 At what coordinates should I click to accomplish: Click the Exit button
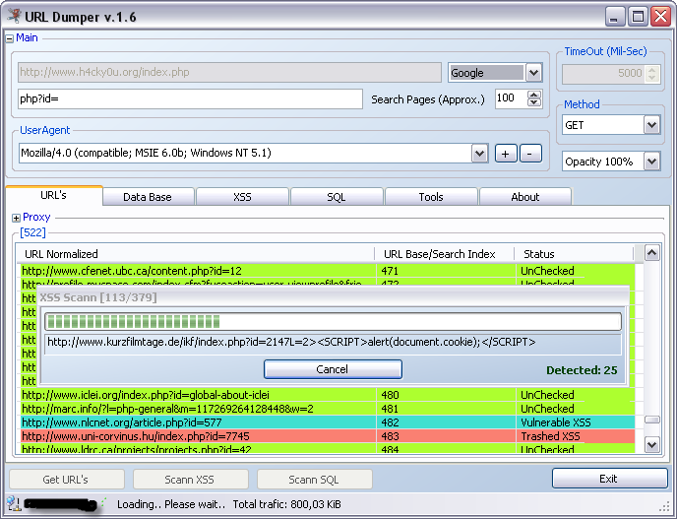click(610, 479)
